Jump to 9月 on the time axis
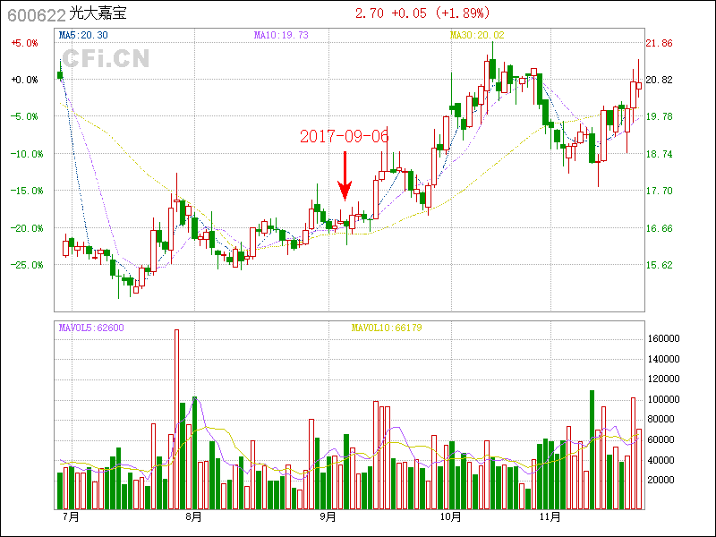The image size is (716, 537). click(x=328, y=517)
